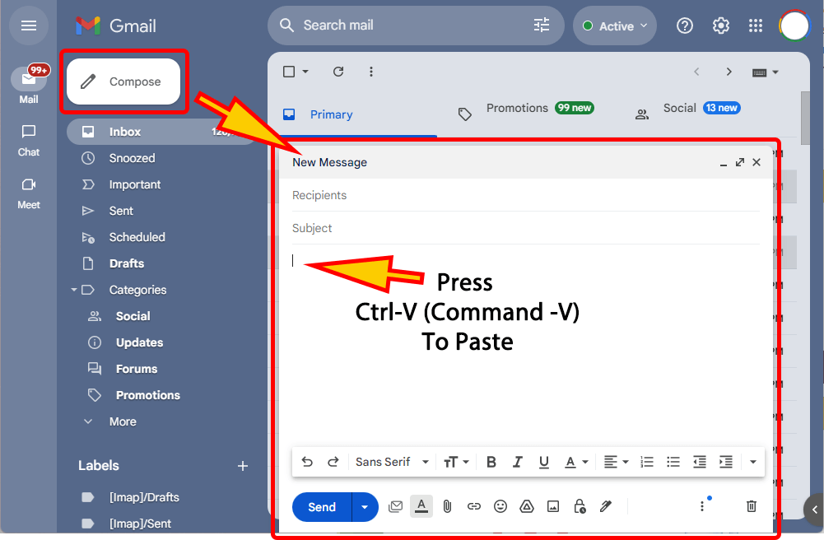The width and height of the screenshot is (824, 540).
Task: Open the Scheduled folder
Action: pos(137,237)
